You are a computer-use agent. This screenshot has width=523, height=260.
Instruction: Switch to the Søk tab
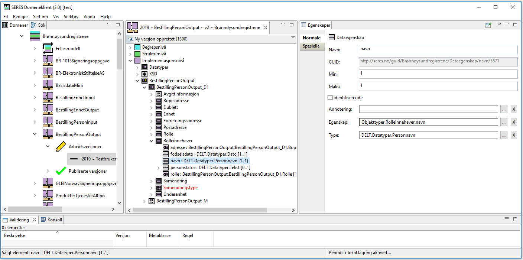coord(38,25)
